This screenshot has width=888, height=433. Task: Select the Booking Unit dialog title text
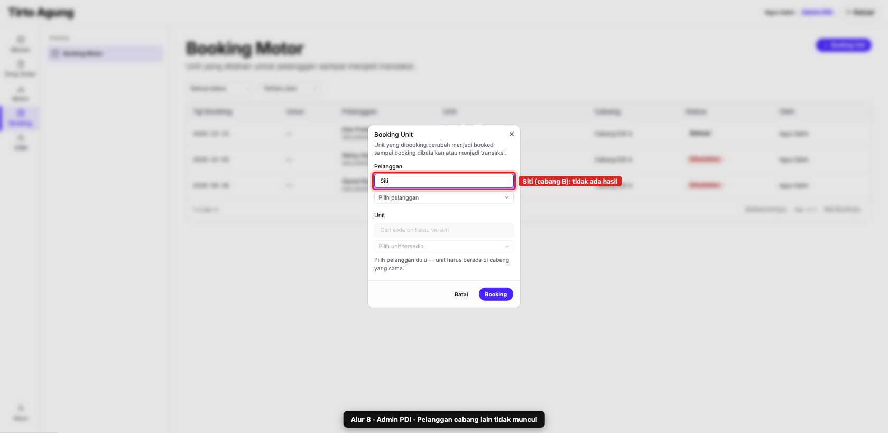pyautogui.click(x=393, y=135)
